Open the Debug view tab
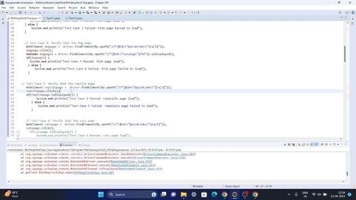Image resolution: width=356 pixels, height=200 pixels. (x=85, y=145)
